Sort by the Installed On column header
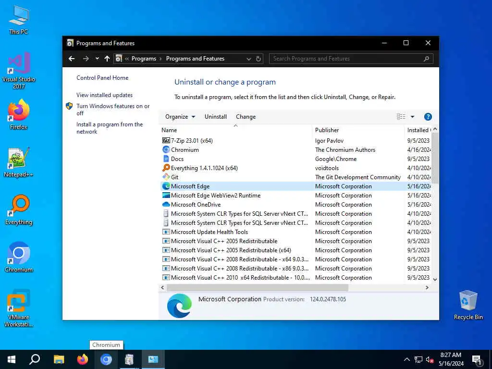The width and height of the screenshot is (492, 369). [418, 130]
